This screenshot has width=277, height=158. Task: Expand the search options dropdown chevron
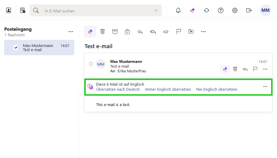(156, 10)
